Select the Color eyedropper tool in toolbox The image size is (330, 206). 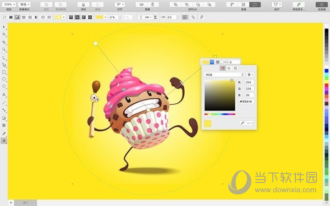click(x=4, y=133)
